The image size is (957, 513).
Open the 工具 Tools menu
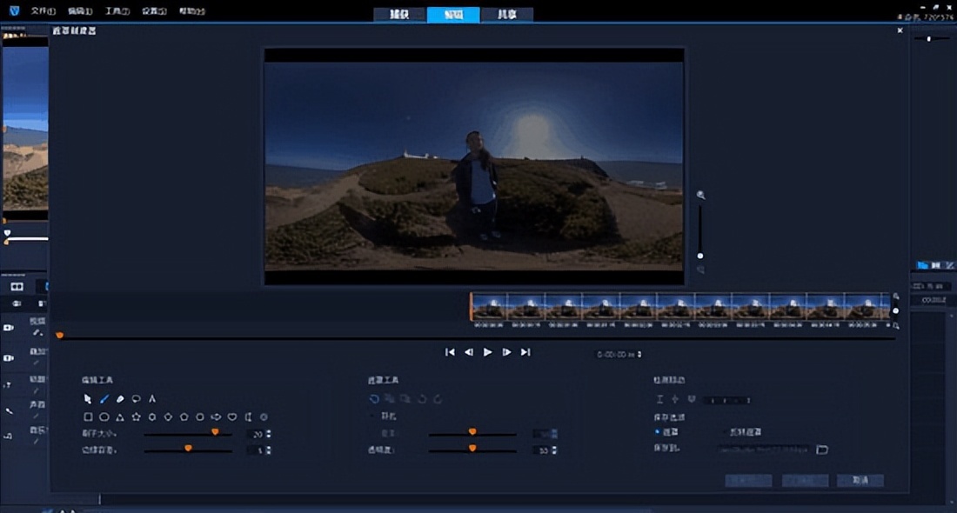pos(117,11)
